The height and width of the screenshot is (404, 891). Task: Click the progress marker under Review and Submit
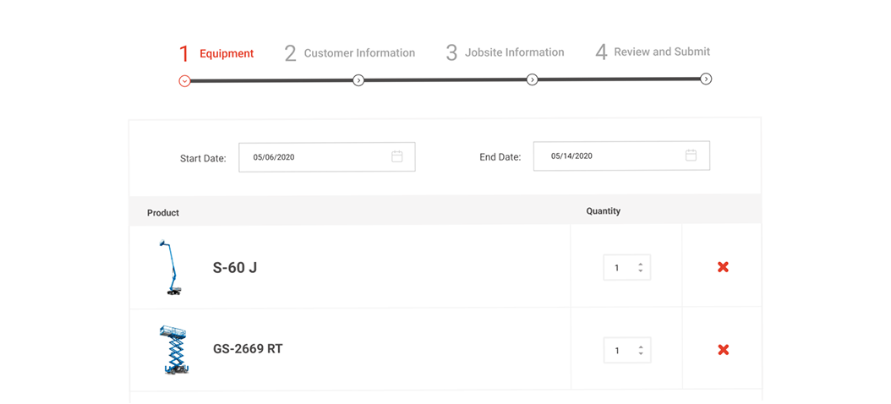coord(706,79)
